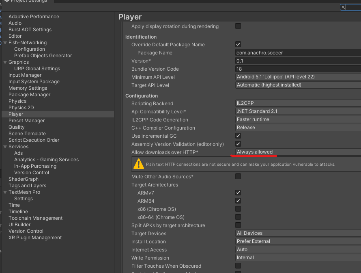
Task: Open the Internet Access dropdown
Action: coord(298,249)
